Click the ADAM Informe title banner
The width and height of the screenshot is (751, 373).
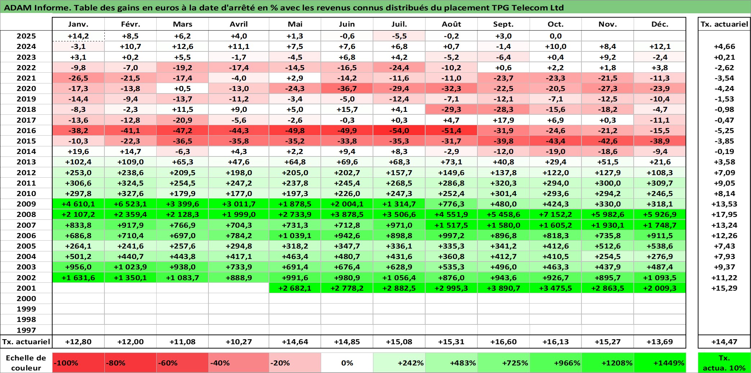coord(375,7)
